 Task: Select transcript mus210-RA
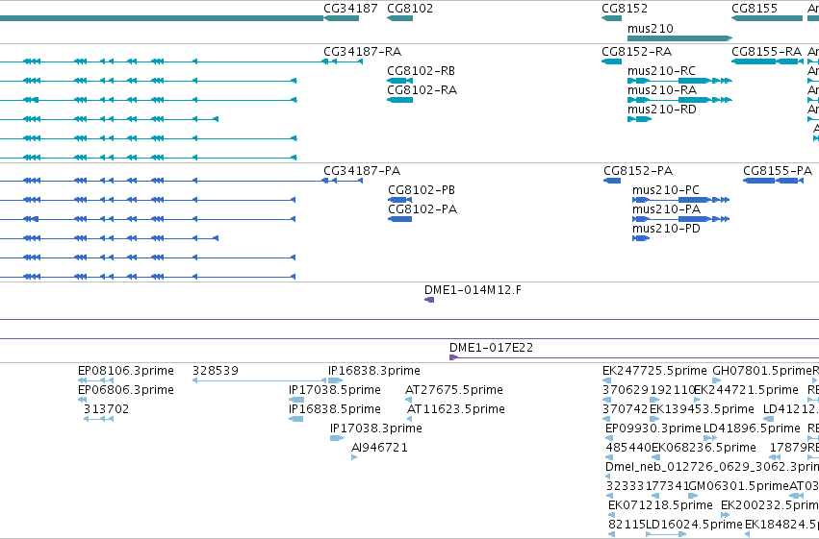click(x=662, y=90)
